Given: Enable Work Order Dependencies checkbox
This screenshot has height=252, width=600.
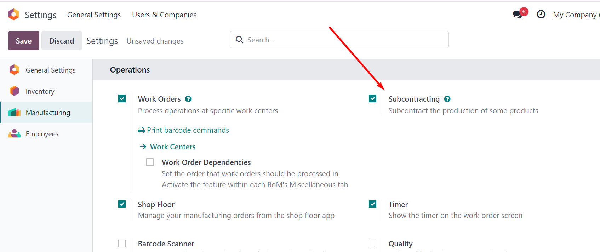Looking at the screenshot, I should 150,162.
